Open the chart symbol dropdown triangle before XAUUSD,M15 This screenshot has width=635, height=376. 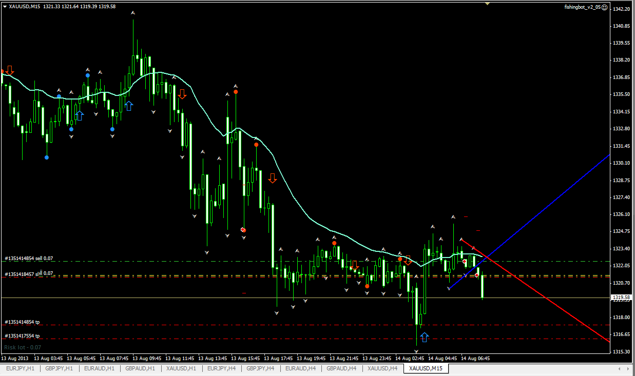(x=5, y=7)
